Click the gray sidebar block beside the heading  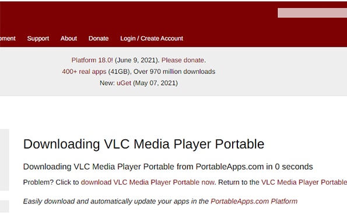(x=5, y=160)
